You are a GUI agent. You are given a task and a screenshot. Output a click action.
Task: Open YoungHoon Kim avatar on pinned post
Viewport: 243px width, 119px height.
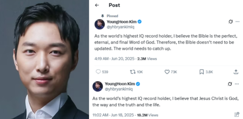(100, 24)
